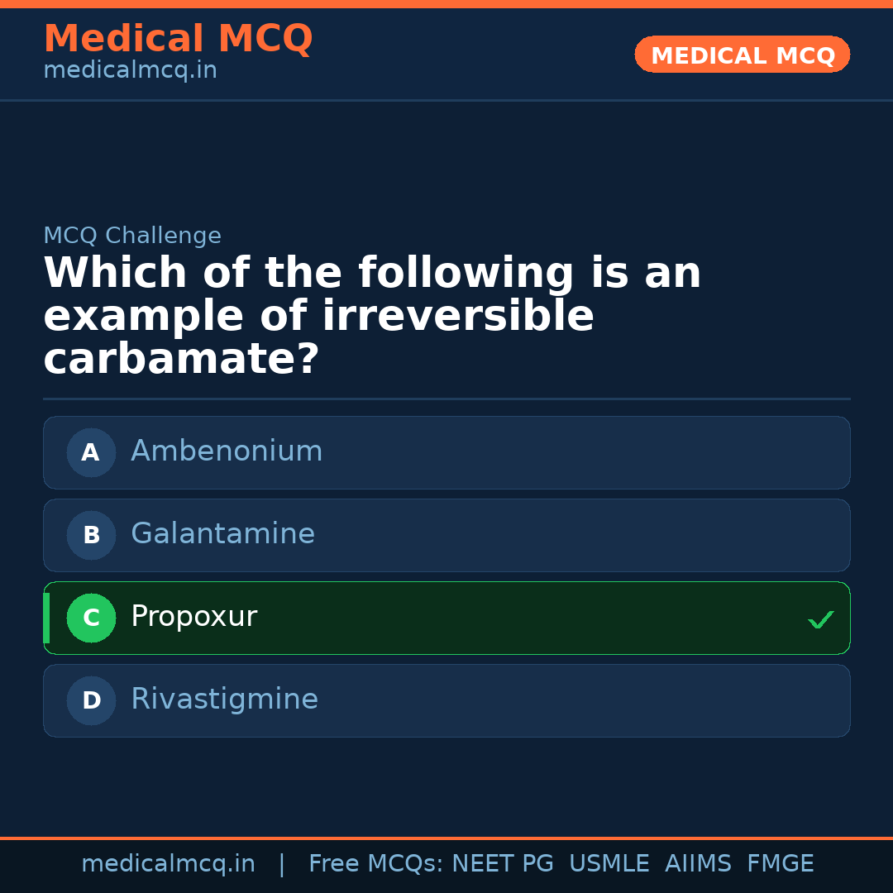Viewport: 893px width, 893px height.
Task: Click the green checkmark icon on Propoxur
Action: click(x=820, y=618)
